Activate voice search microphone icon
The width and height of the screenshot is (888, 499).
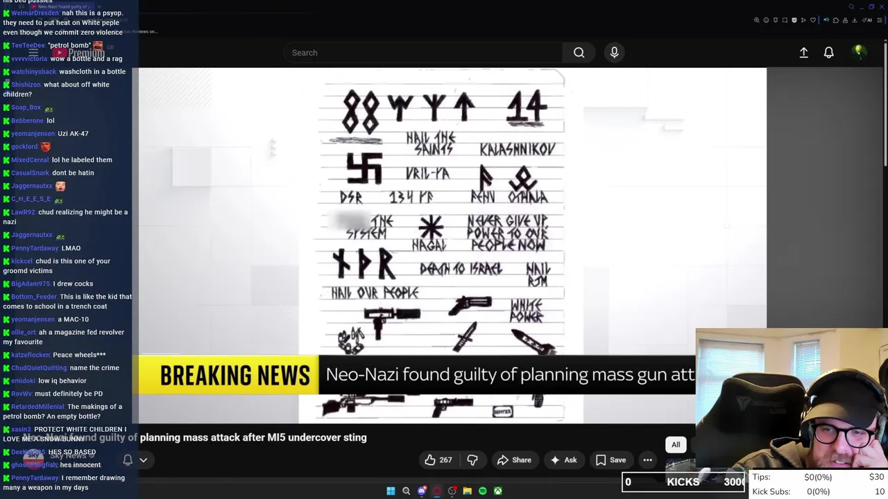pyautogui.click(x=614, y=53)
